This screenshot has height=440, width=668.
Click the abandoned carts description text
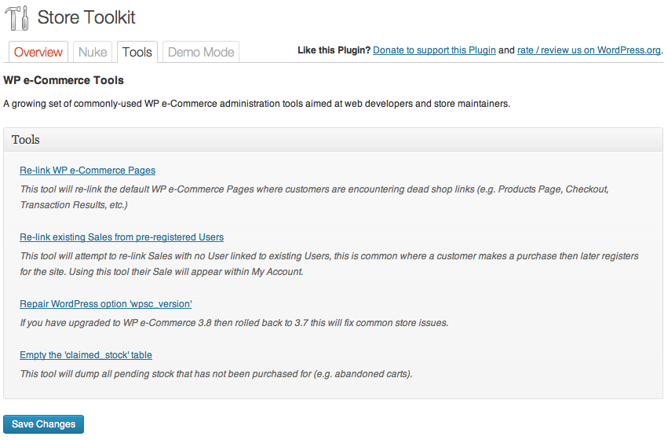click(216, 374)
